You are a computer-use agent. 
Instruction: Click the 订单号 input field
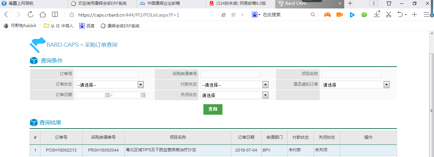pyautogui.click(x=107, y=74)
